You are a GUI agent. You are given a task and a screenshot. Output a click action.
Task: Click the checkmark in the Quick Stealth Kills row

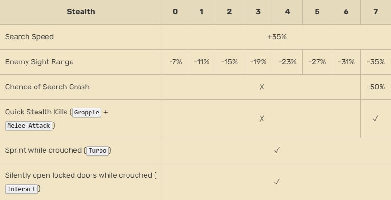point(375,119)
